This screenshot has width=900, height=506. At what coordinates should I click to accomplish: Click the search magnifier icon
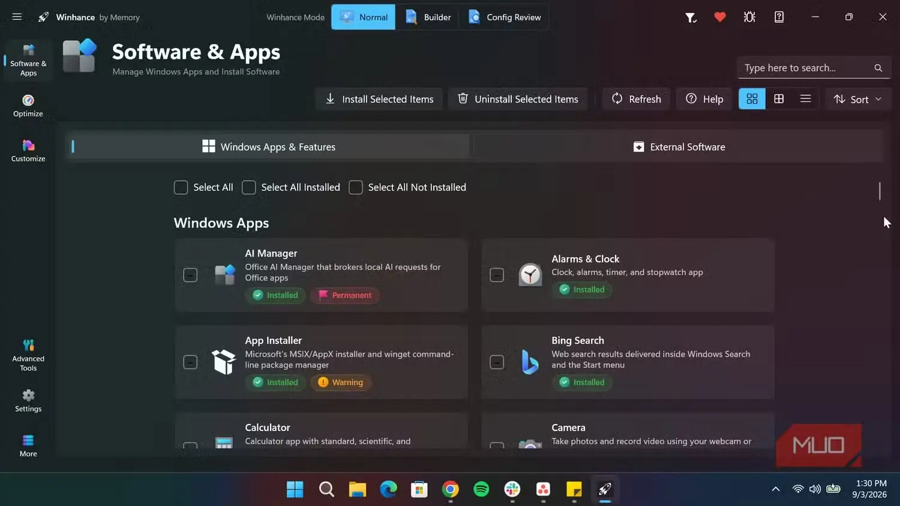tap(878, 68)
